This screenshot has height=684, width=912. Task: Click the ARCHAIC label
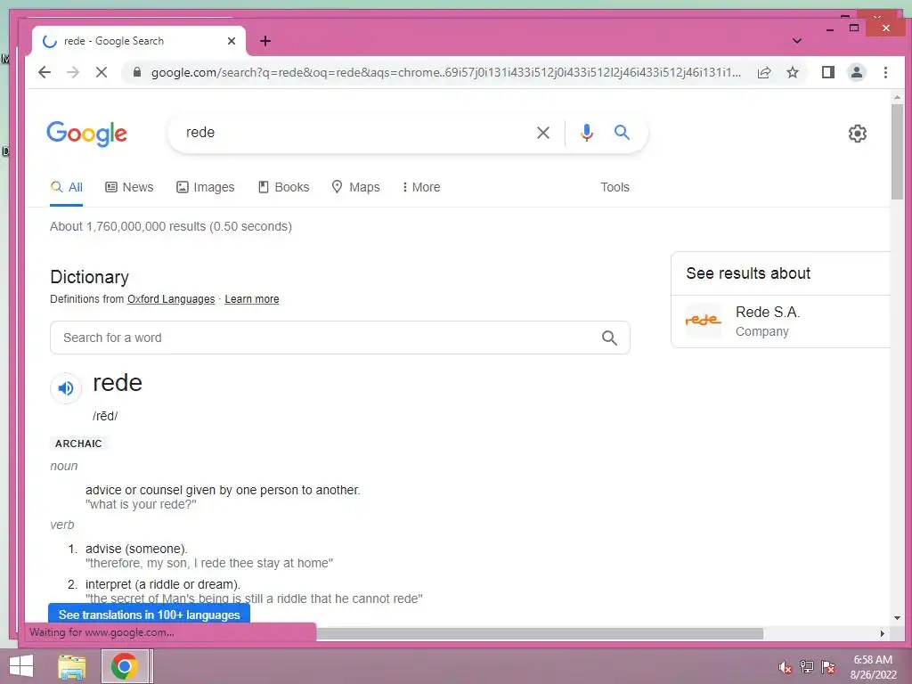78,444
